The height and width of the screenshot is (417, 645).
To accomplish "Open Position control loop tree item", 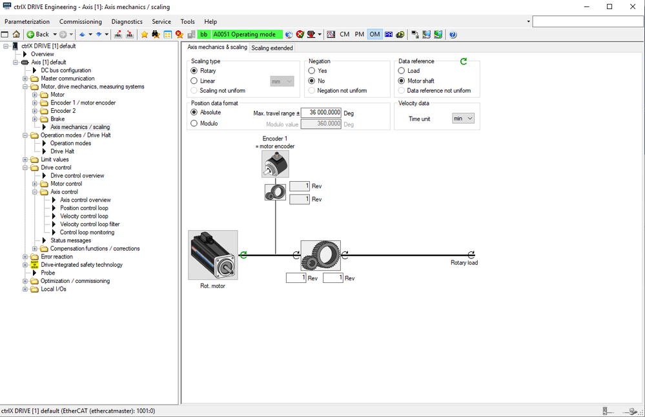I will (x=84, y=208).
